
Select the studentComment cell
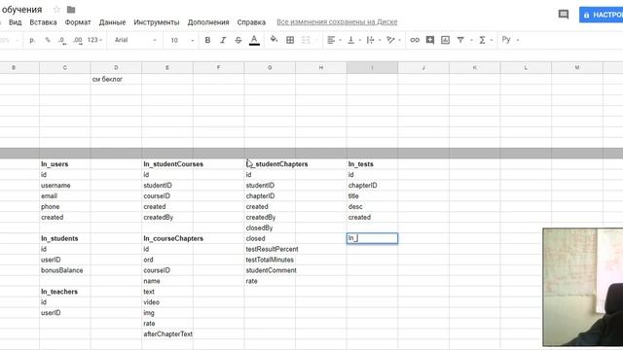(x=270, y=270)
